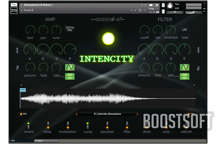Toggle the comp effect switch
This screenshot has width=216, height=144.
(88, 126)
